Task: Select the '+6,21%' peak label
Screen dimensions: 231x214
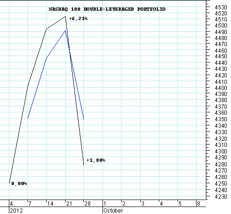Action: (78, 19)
